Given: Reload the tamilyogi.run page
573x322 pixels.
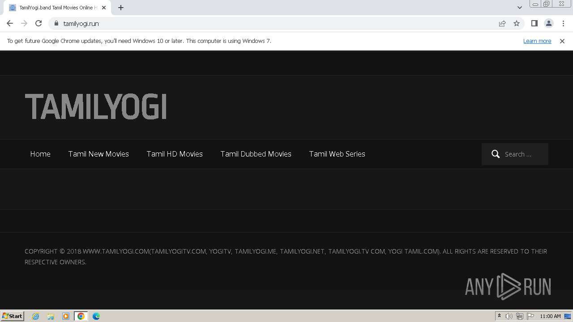Looking at the screenshot, I should (x=38, y=23).
